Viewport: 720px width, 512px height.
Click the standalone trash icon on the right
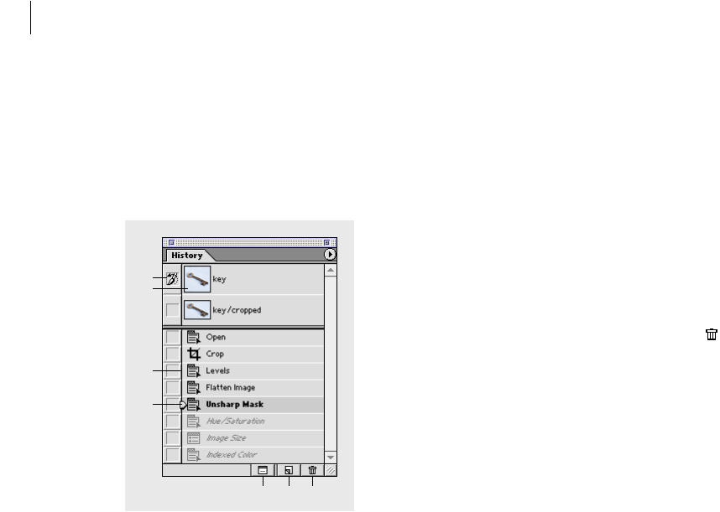(712, 334)
